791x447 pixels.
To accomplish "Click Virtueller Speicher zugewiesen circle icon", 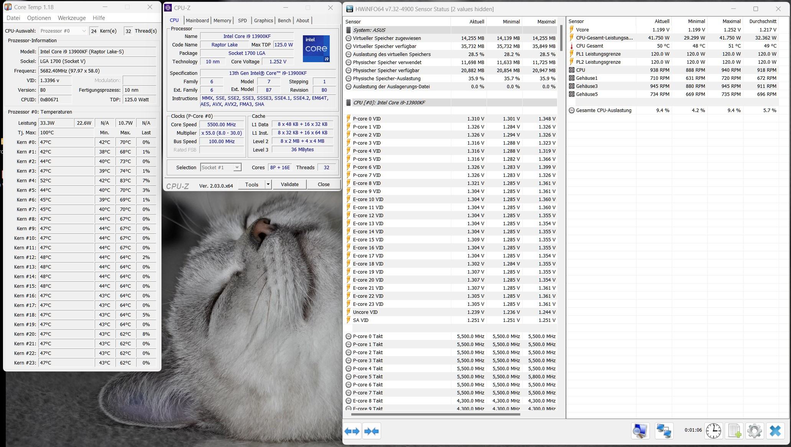I will 349,38.
